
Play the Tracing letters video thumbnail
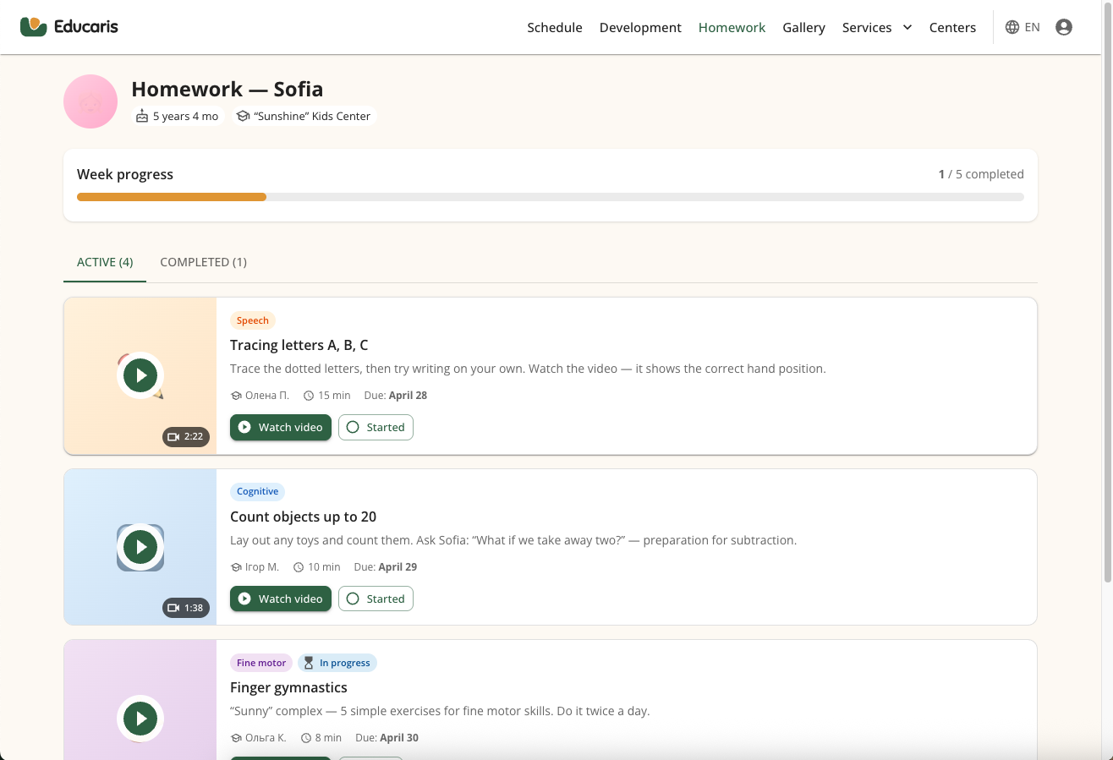click(x=140, y=375)
